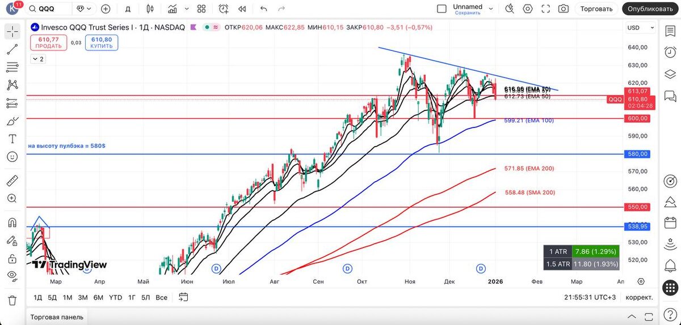Click the 610,80 КУПИТЬ buy button
Image resolution: width=681 pixels, height=325 pixels.
102,42
